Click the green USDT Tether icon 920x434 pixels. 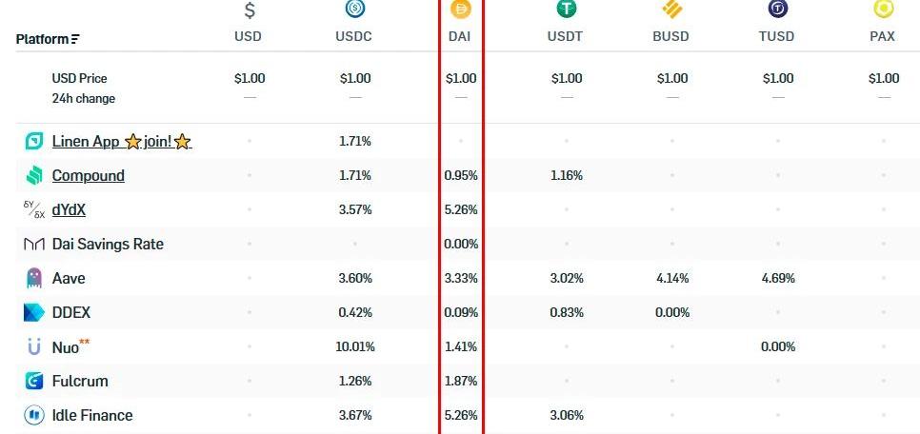point(567,10)
